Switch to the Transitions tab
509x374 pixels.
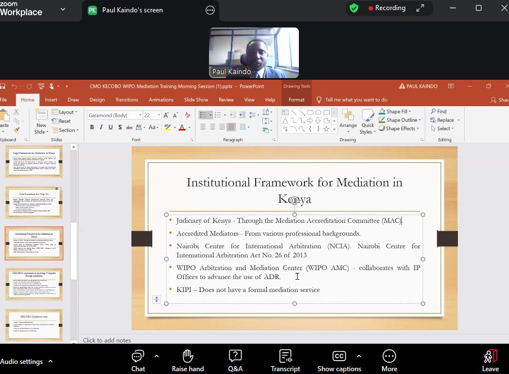(x=126, y=100)
